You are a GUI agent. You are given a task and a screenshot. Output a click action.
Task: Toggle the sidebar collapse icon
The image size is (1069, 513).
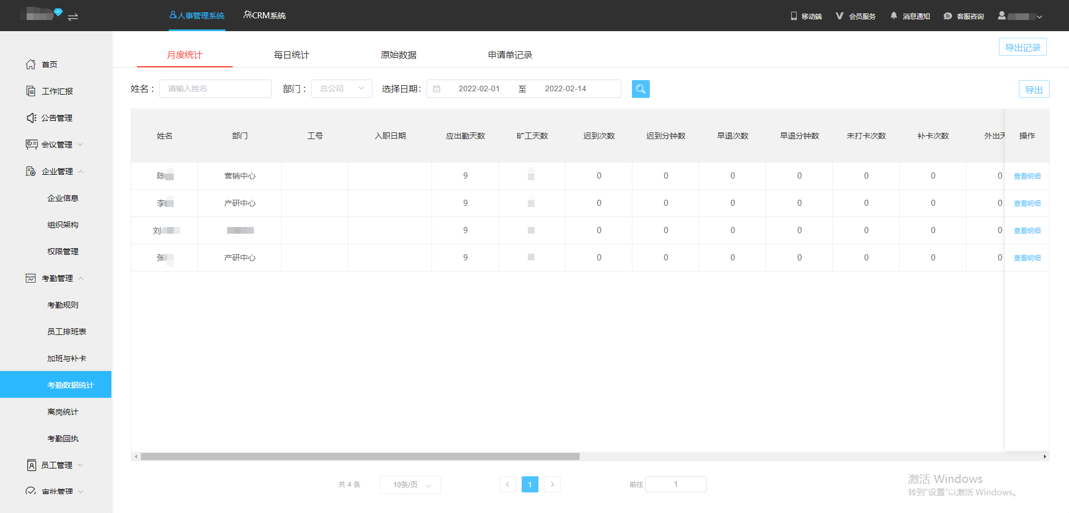pos(73,17)
